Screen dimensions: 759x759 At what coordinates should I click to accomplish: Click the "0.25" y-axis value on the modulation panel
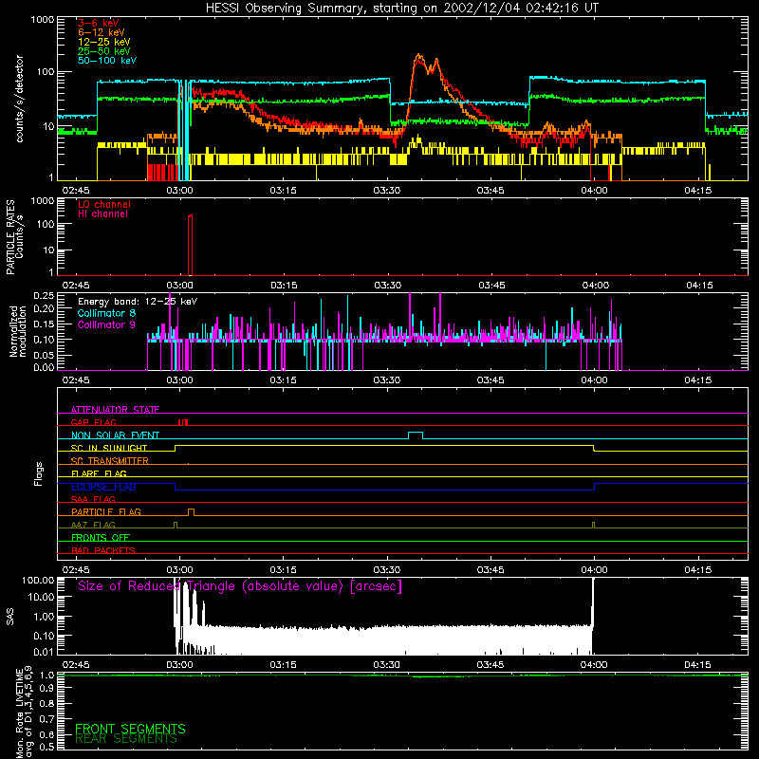tap(44, 296)
